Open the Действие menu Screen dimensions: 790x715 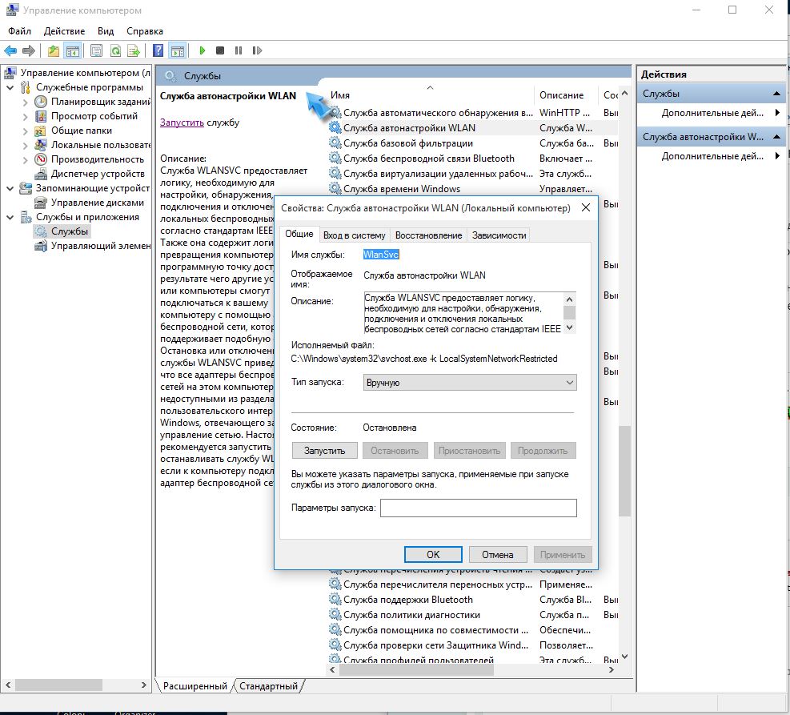(x=64, y=31)
